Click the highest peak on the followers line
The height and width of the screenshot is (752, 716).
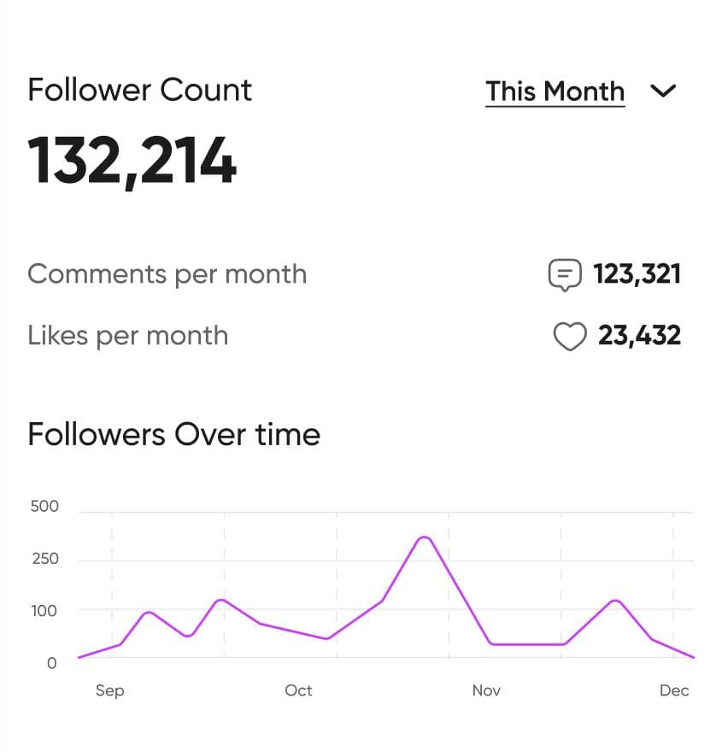(x=424, y=538)
